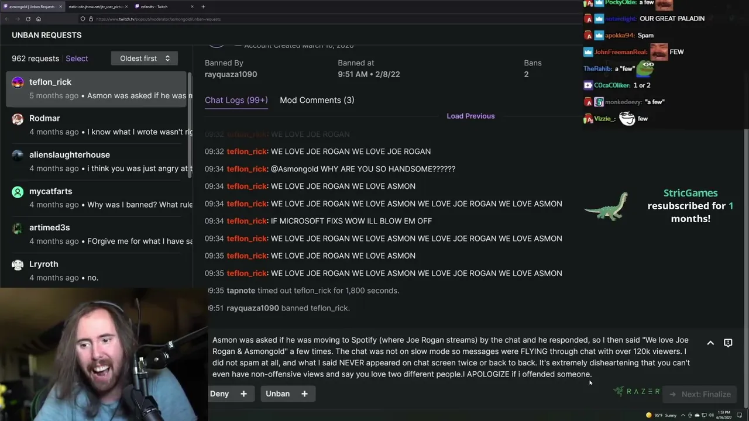
Task: Click the Unban button
Action: pyautogui.click(x=277, y=394)
